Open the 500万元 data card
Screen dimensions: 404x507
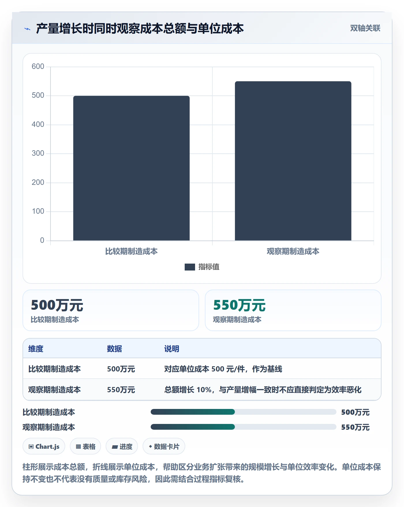pyautogui.click(x=111, y=310)
